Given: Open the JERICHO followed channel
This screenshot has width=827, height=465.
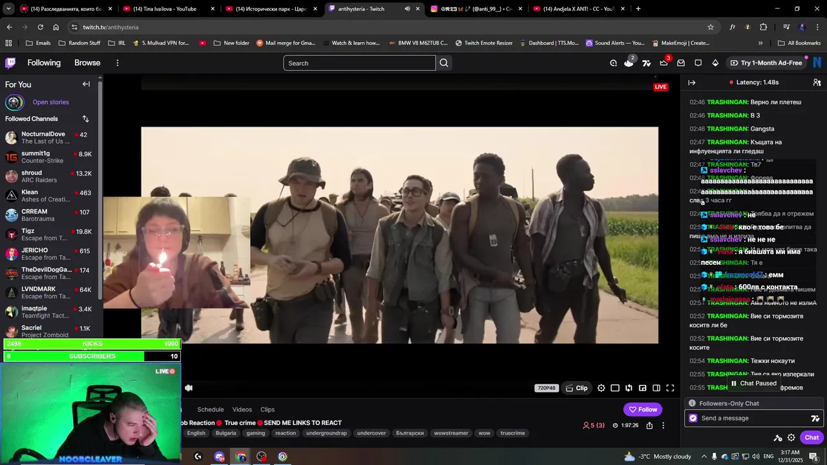Looking at the screenshot, I should (x=49, y=254).
